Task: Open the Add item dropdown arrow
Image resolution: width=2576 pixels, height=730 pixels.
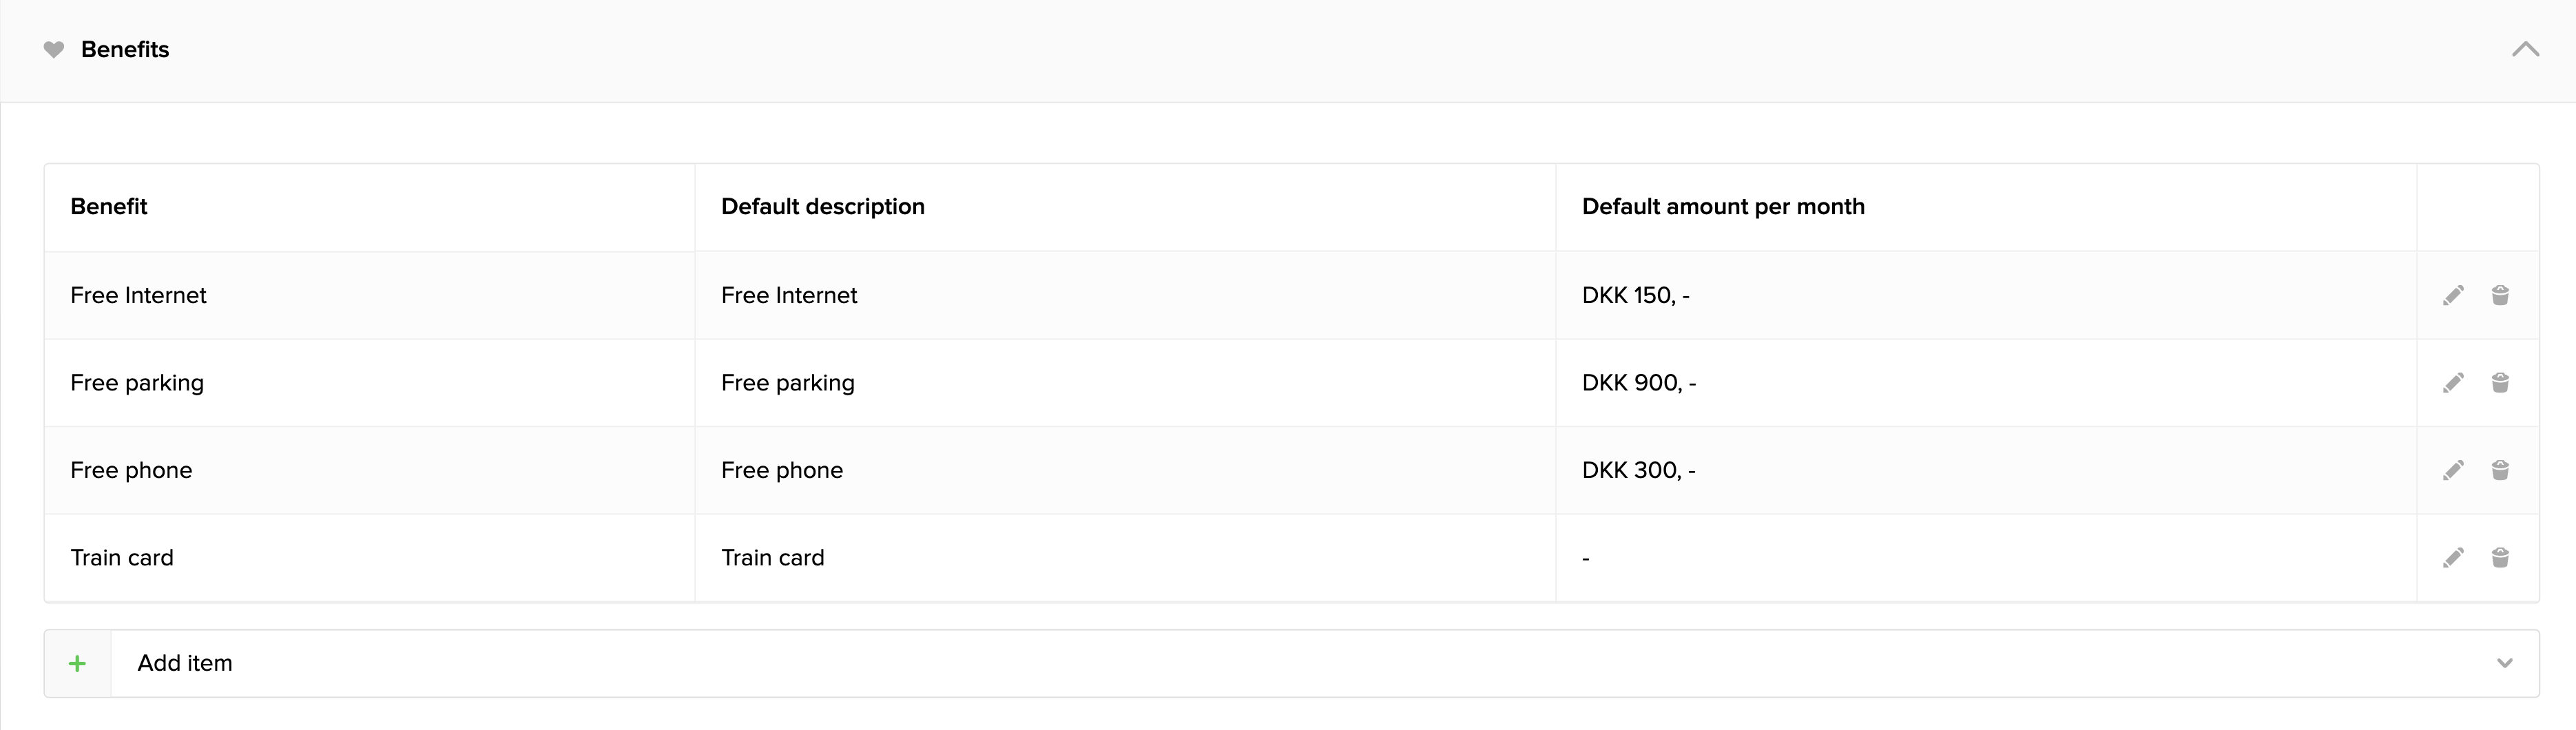Action: [x=2505, y=663]
